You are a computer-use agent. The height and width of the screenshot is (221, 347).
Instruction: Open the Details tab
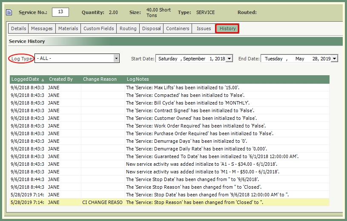18,28
